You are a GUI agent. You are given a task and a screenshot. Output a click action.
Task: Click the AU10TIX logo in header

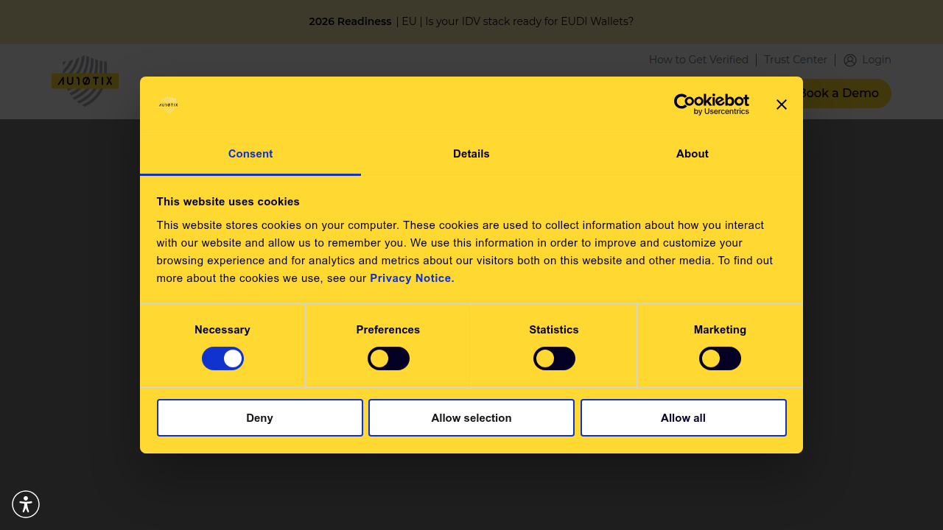(x=85, y=81)
